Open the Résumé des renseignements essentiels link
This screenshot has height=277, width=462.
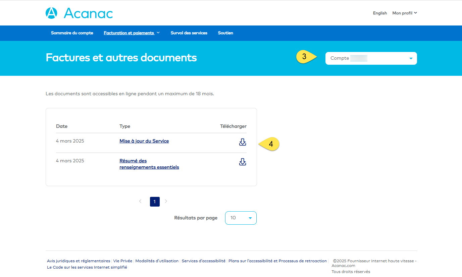[149, 164]
